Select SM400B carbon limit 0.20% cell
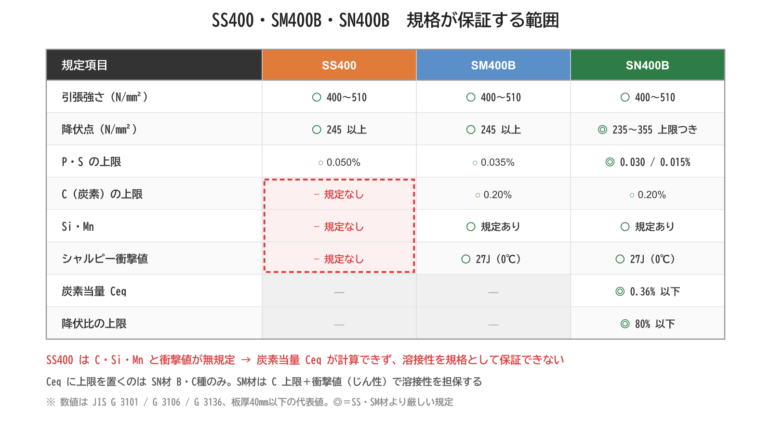771x447 pixels. pos(493,195)
